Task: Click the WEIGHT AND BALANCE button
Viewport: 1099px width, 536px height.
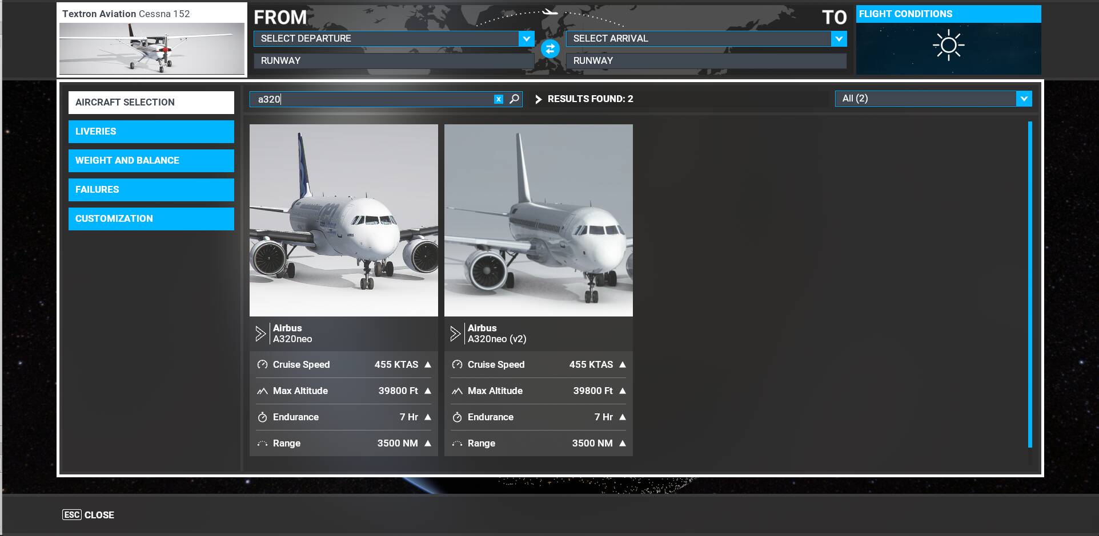Action: (x=151, y=160)
